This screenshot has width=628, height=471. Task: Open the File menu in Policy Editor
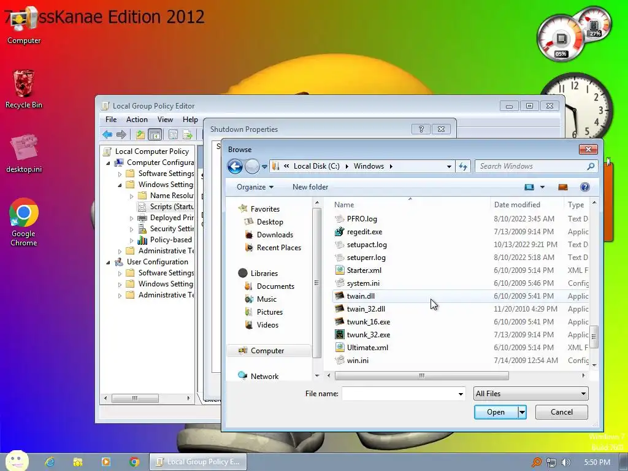point(111,120)
